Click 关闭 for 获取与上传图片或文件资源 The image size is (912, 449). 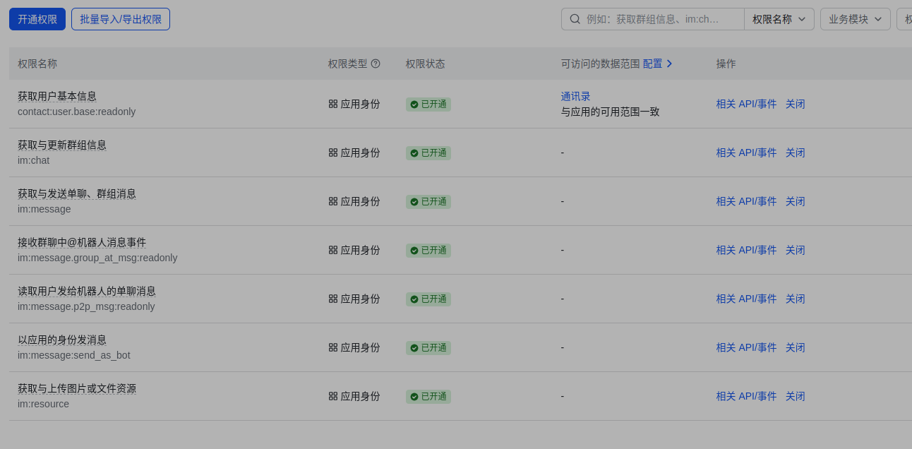pos(796,396)
